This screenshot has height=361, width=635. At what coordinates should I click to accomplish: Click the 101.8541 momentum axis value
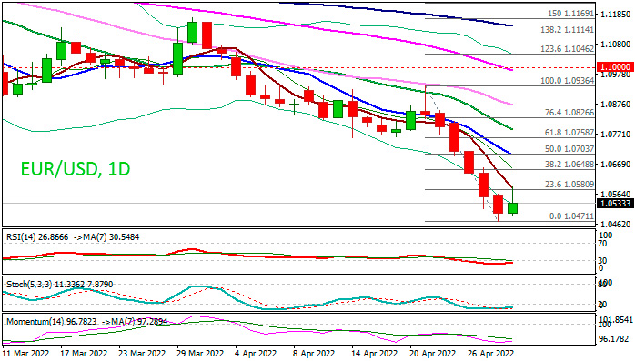616,320
